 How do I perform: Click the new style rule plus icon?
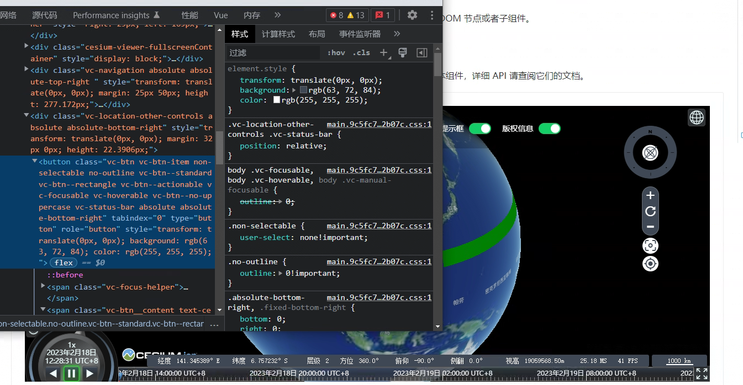[384, 52]
